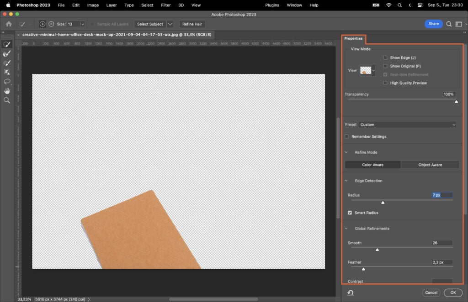
Task: Disable Smart Radius
Action: pyautogui.click(x=350, y=212)
